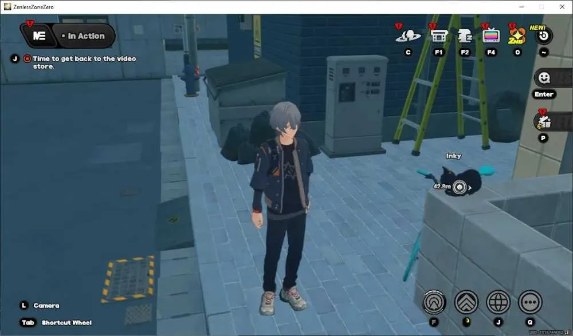Screen dimensions: 573x336
Task: Click the red quest tracker marker icon
Action: click(x=27, y=58)
